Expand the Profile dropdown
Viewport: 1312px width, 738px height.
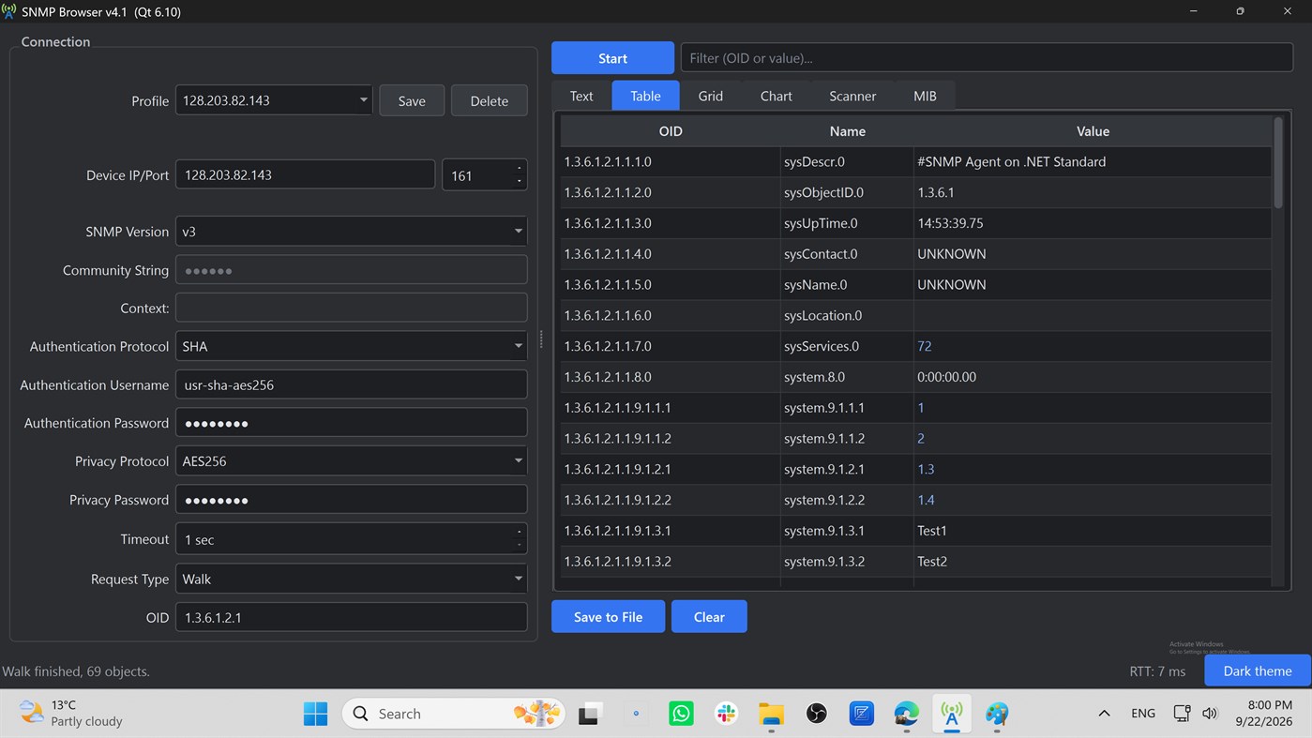[x=364, y=100]
